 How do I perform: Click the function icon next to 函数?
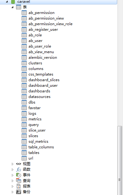[19, 169]
